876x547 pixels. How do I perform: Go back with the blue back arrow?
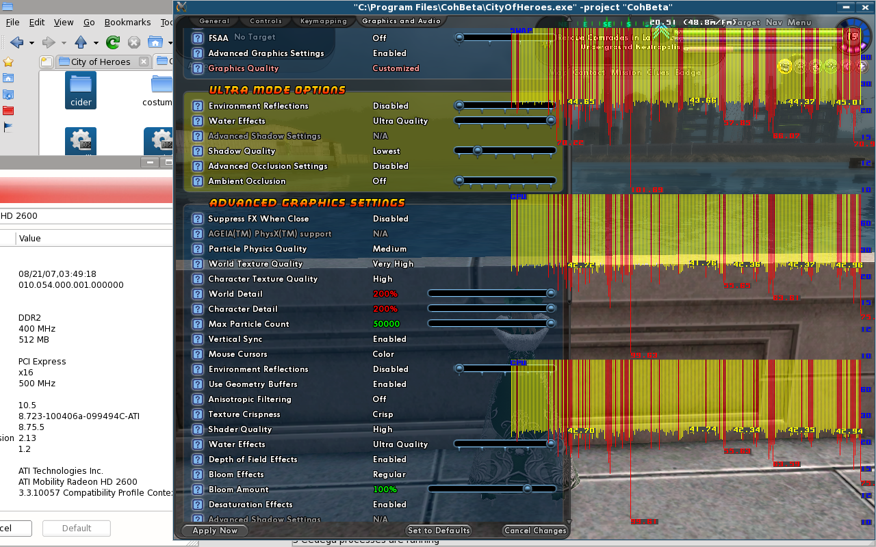click(16, 42)
